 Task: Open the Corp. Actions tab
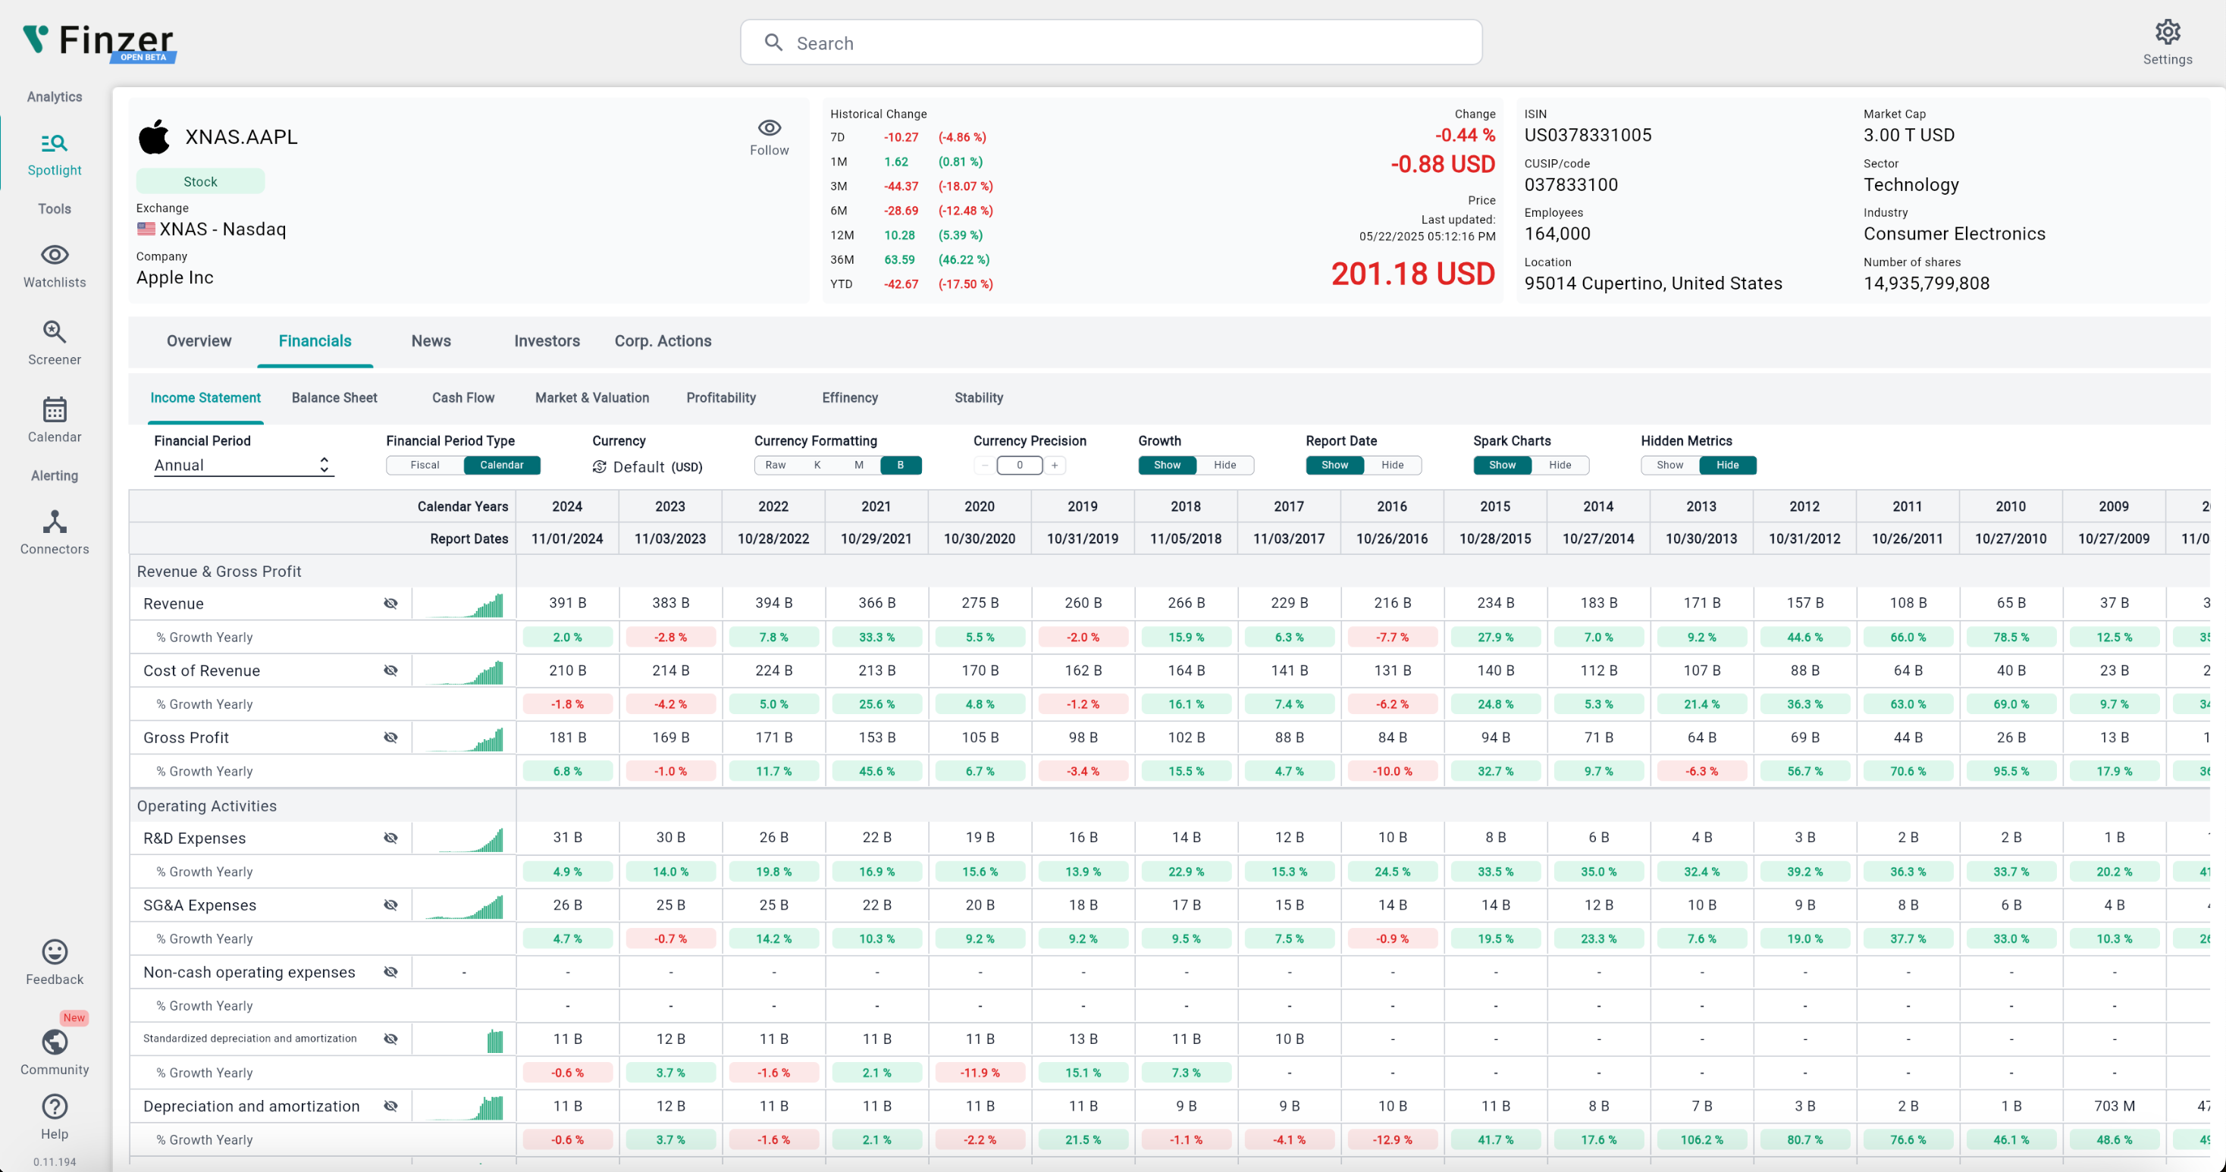(663, 340)
